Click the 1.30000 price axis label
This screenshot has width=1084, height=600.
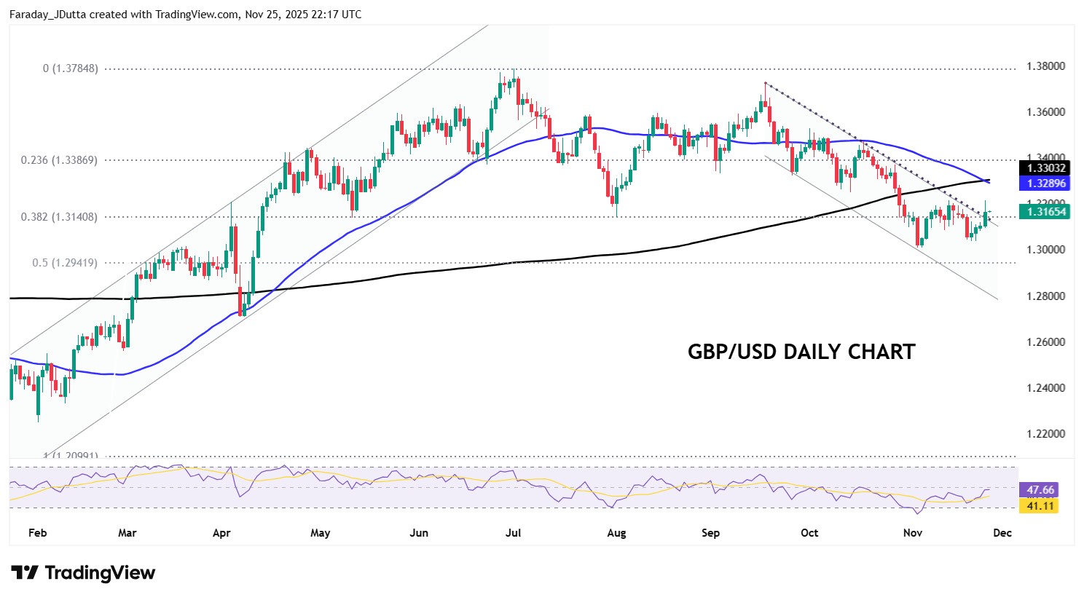click(x=1045, y=250)
